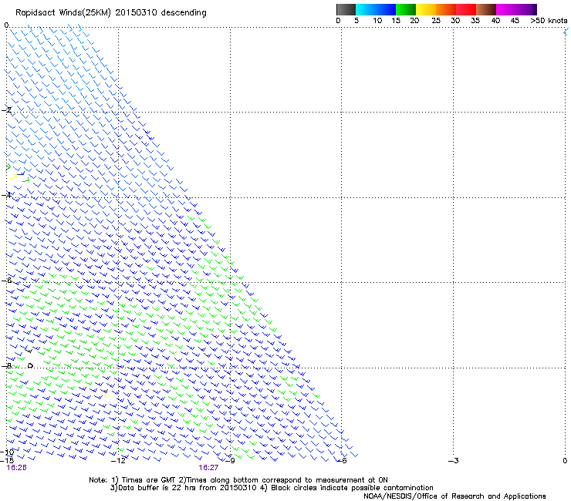Click the "NOAA/NESDIS/Office of Research and Applications" credit
The height and width of the screenshot is (501, 571).
tap(454, 496)
